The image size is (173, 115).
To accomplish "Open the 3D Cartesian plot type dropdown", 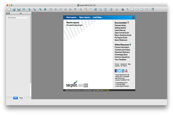I will tap(18, 18).
